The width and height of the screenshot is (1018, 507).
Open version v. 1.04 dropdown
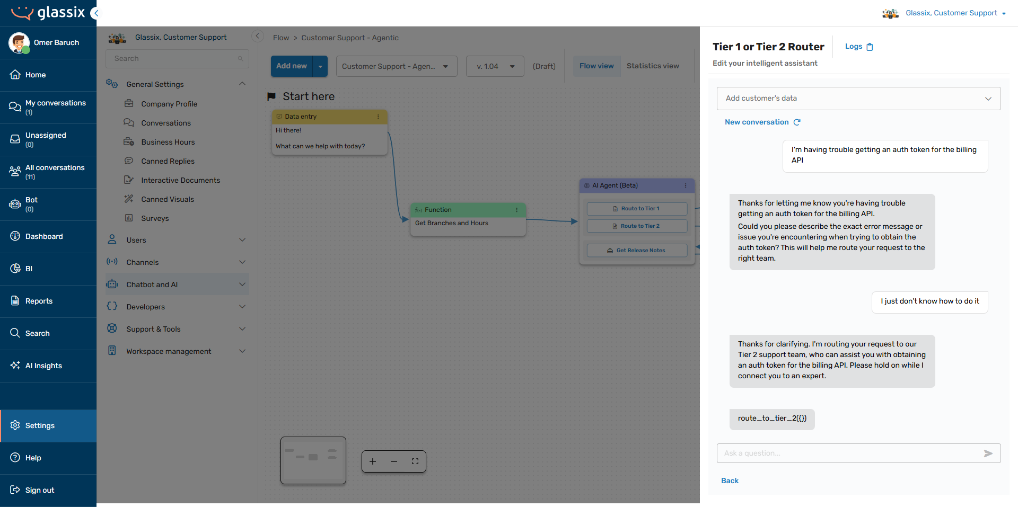point(495,66)
